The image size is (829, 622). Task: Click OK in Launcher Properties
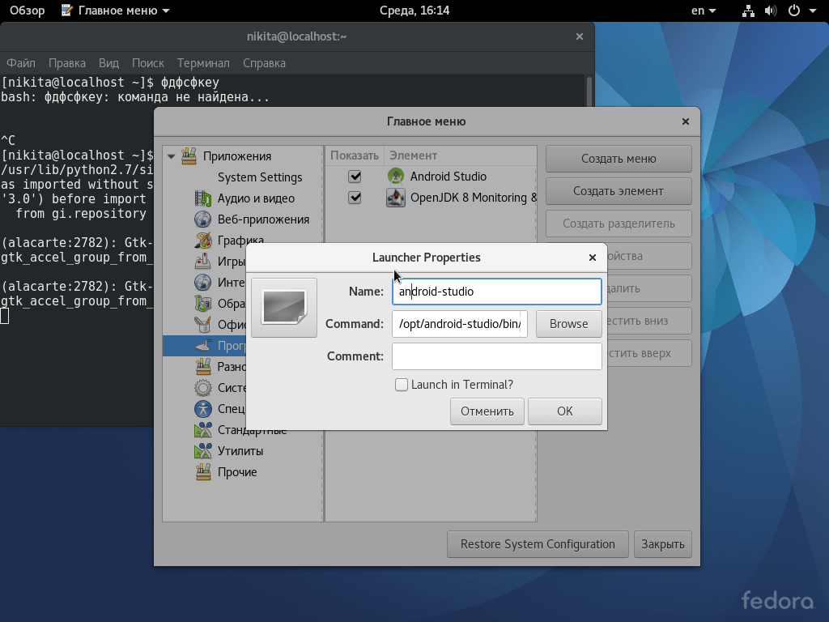coord(564,411)
